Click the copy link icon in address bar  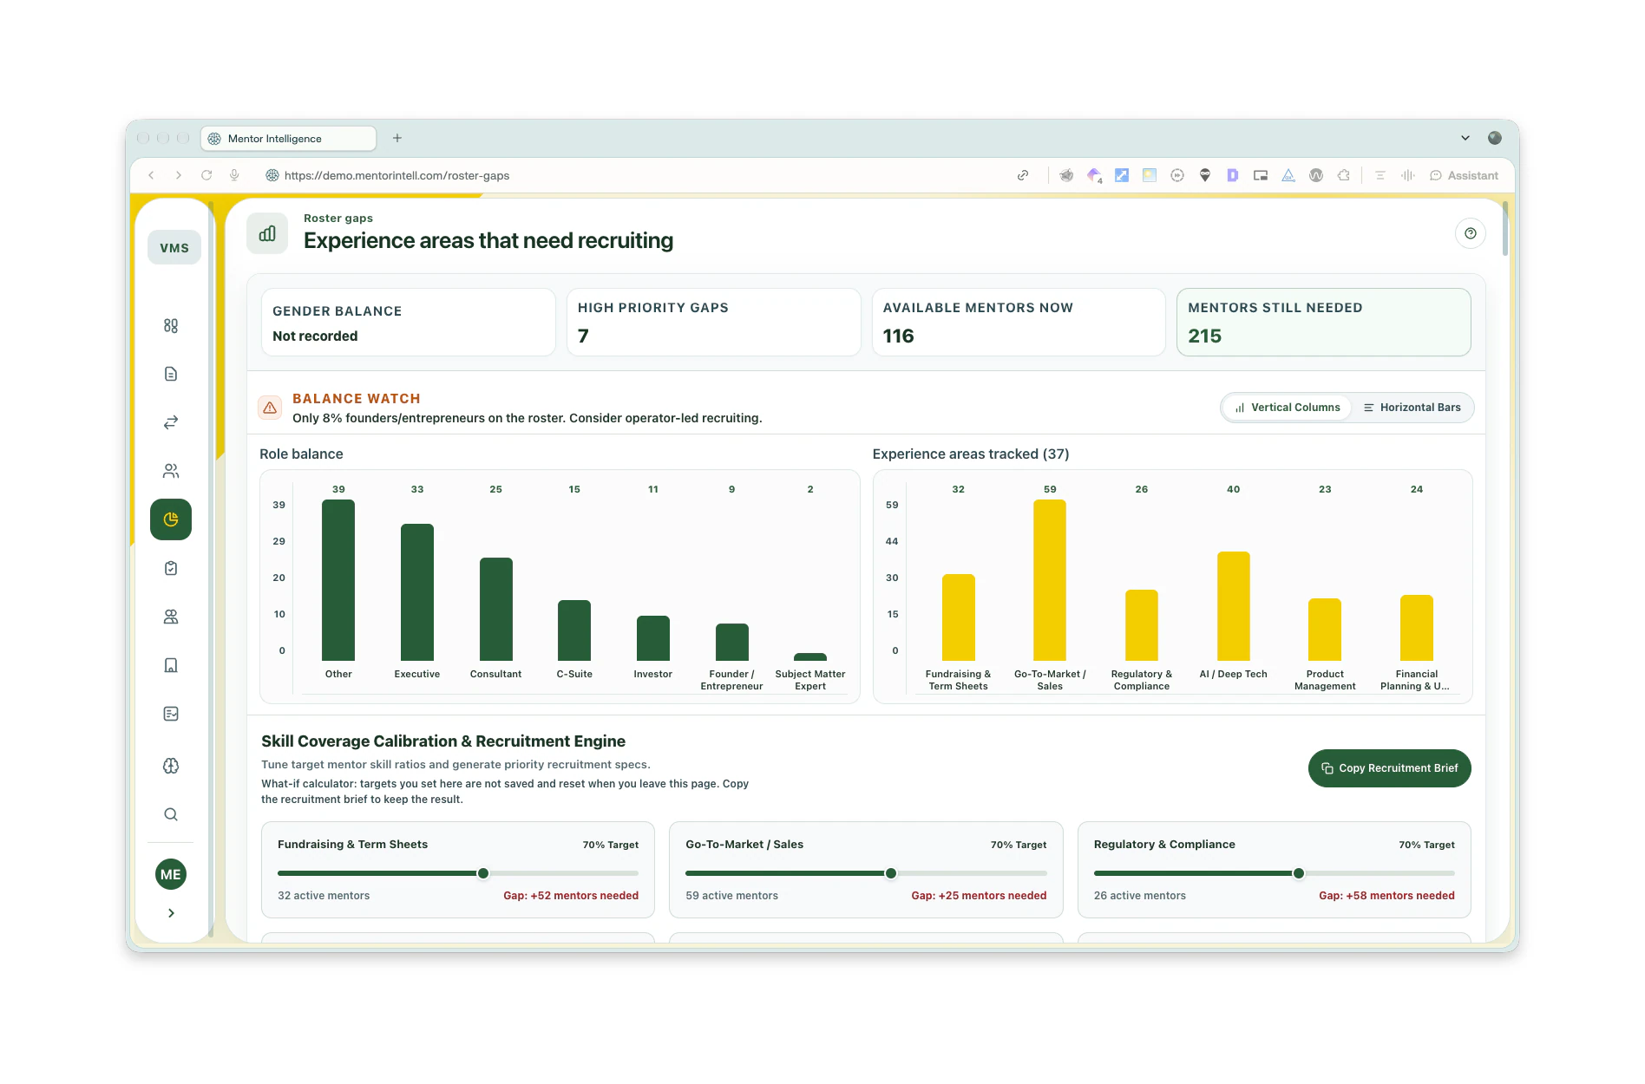pos(1023,175)
